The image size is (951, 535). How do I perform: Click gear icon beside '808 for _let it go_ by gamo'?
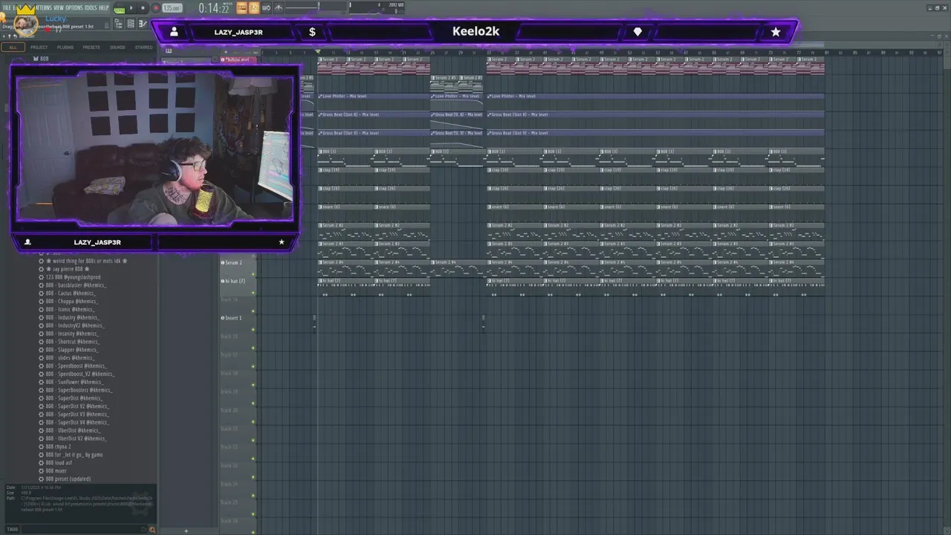pos(41,455)
